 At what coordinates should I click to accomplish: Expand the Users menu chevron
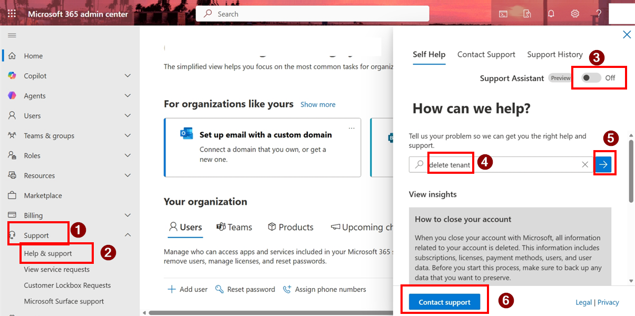click(128, 116)
